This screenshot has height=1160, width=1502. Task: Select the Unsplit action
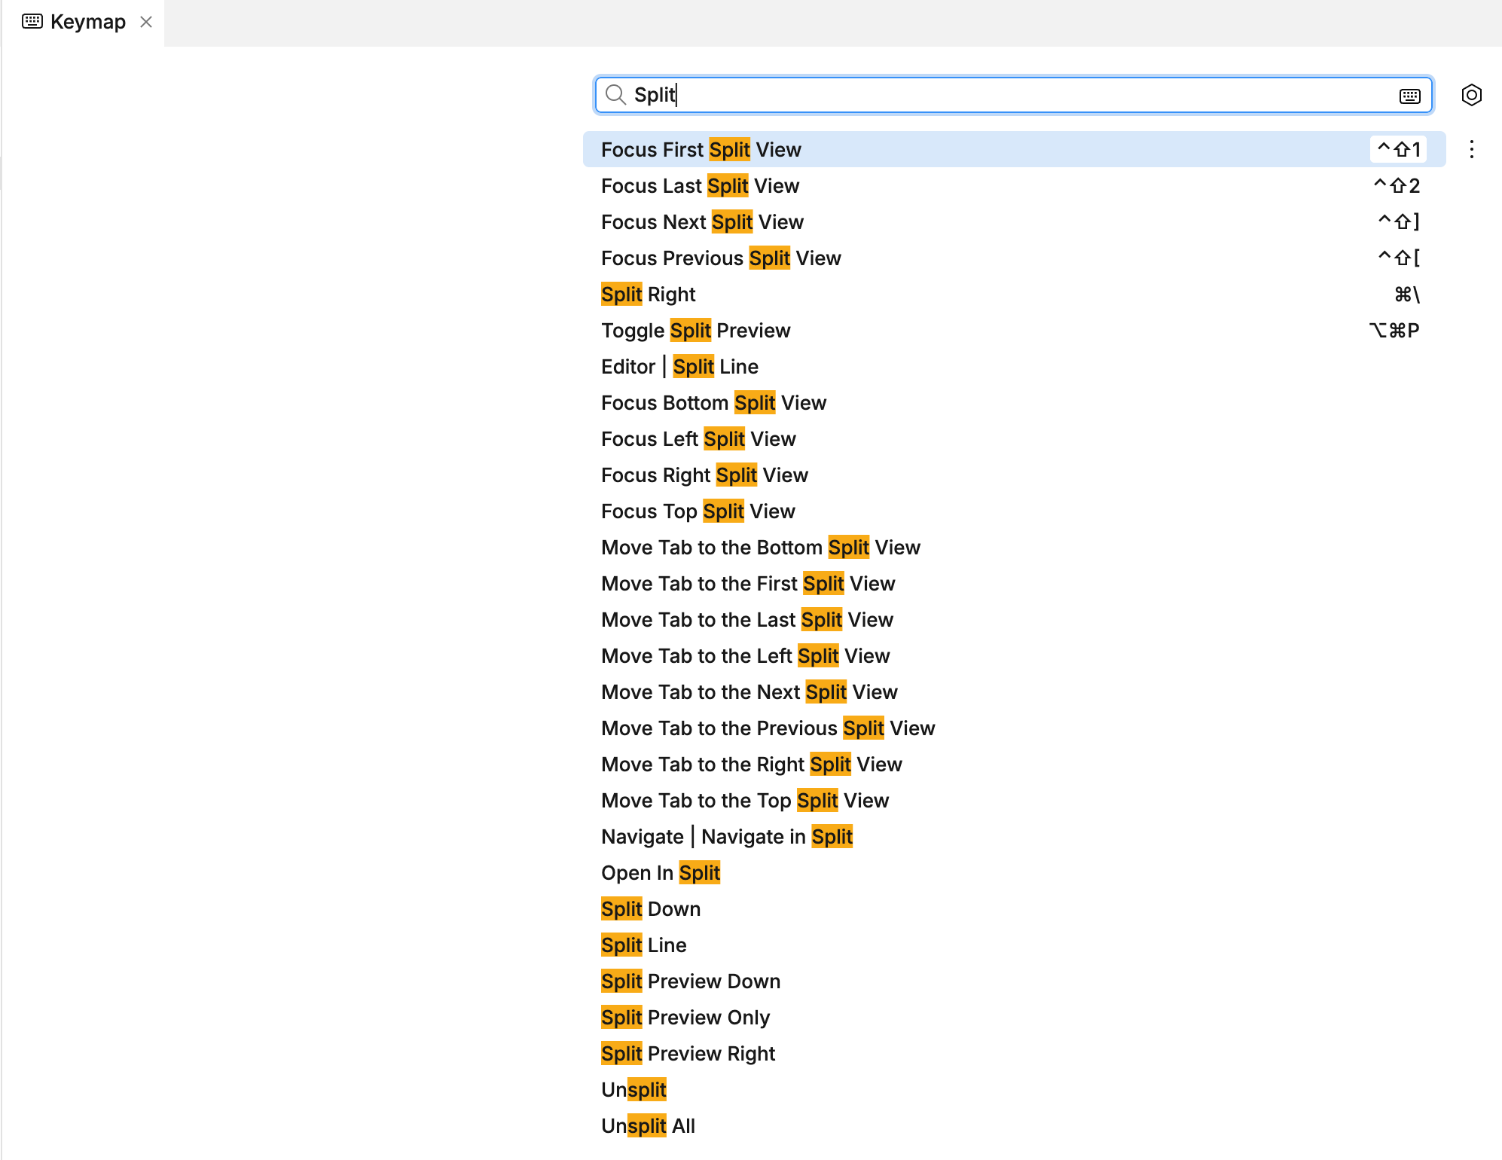[1014, 1089]
